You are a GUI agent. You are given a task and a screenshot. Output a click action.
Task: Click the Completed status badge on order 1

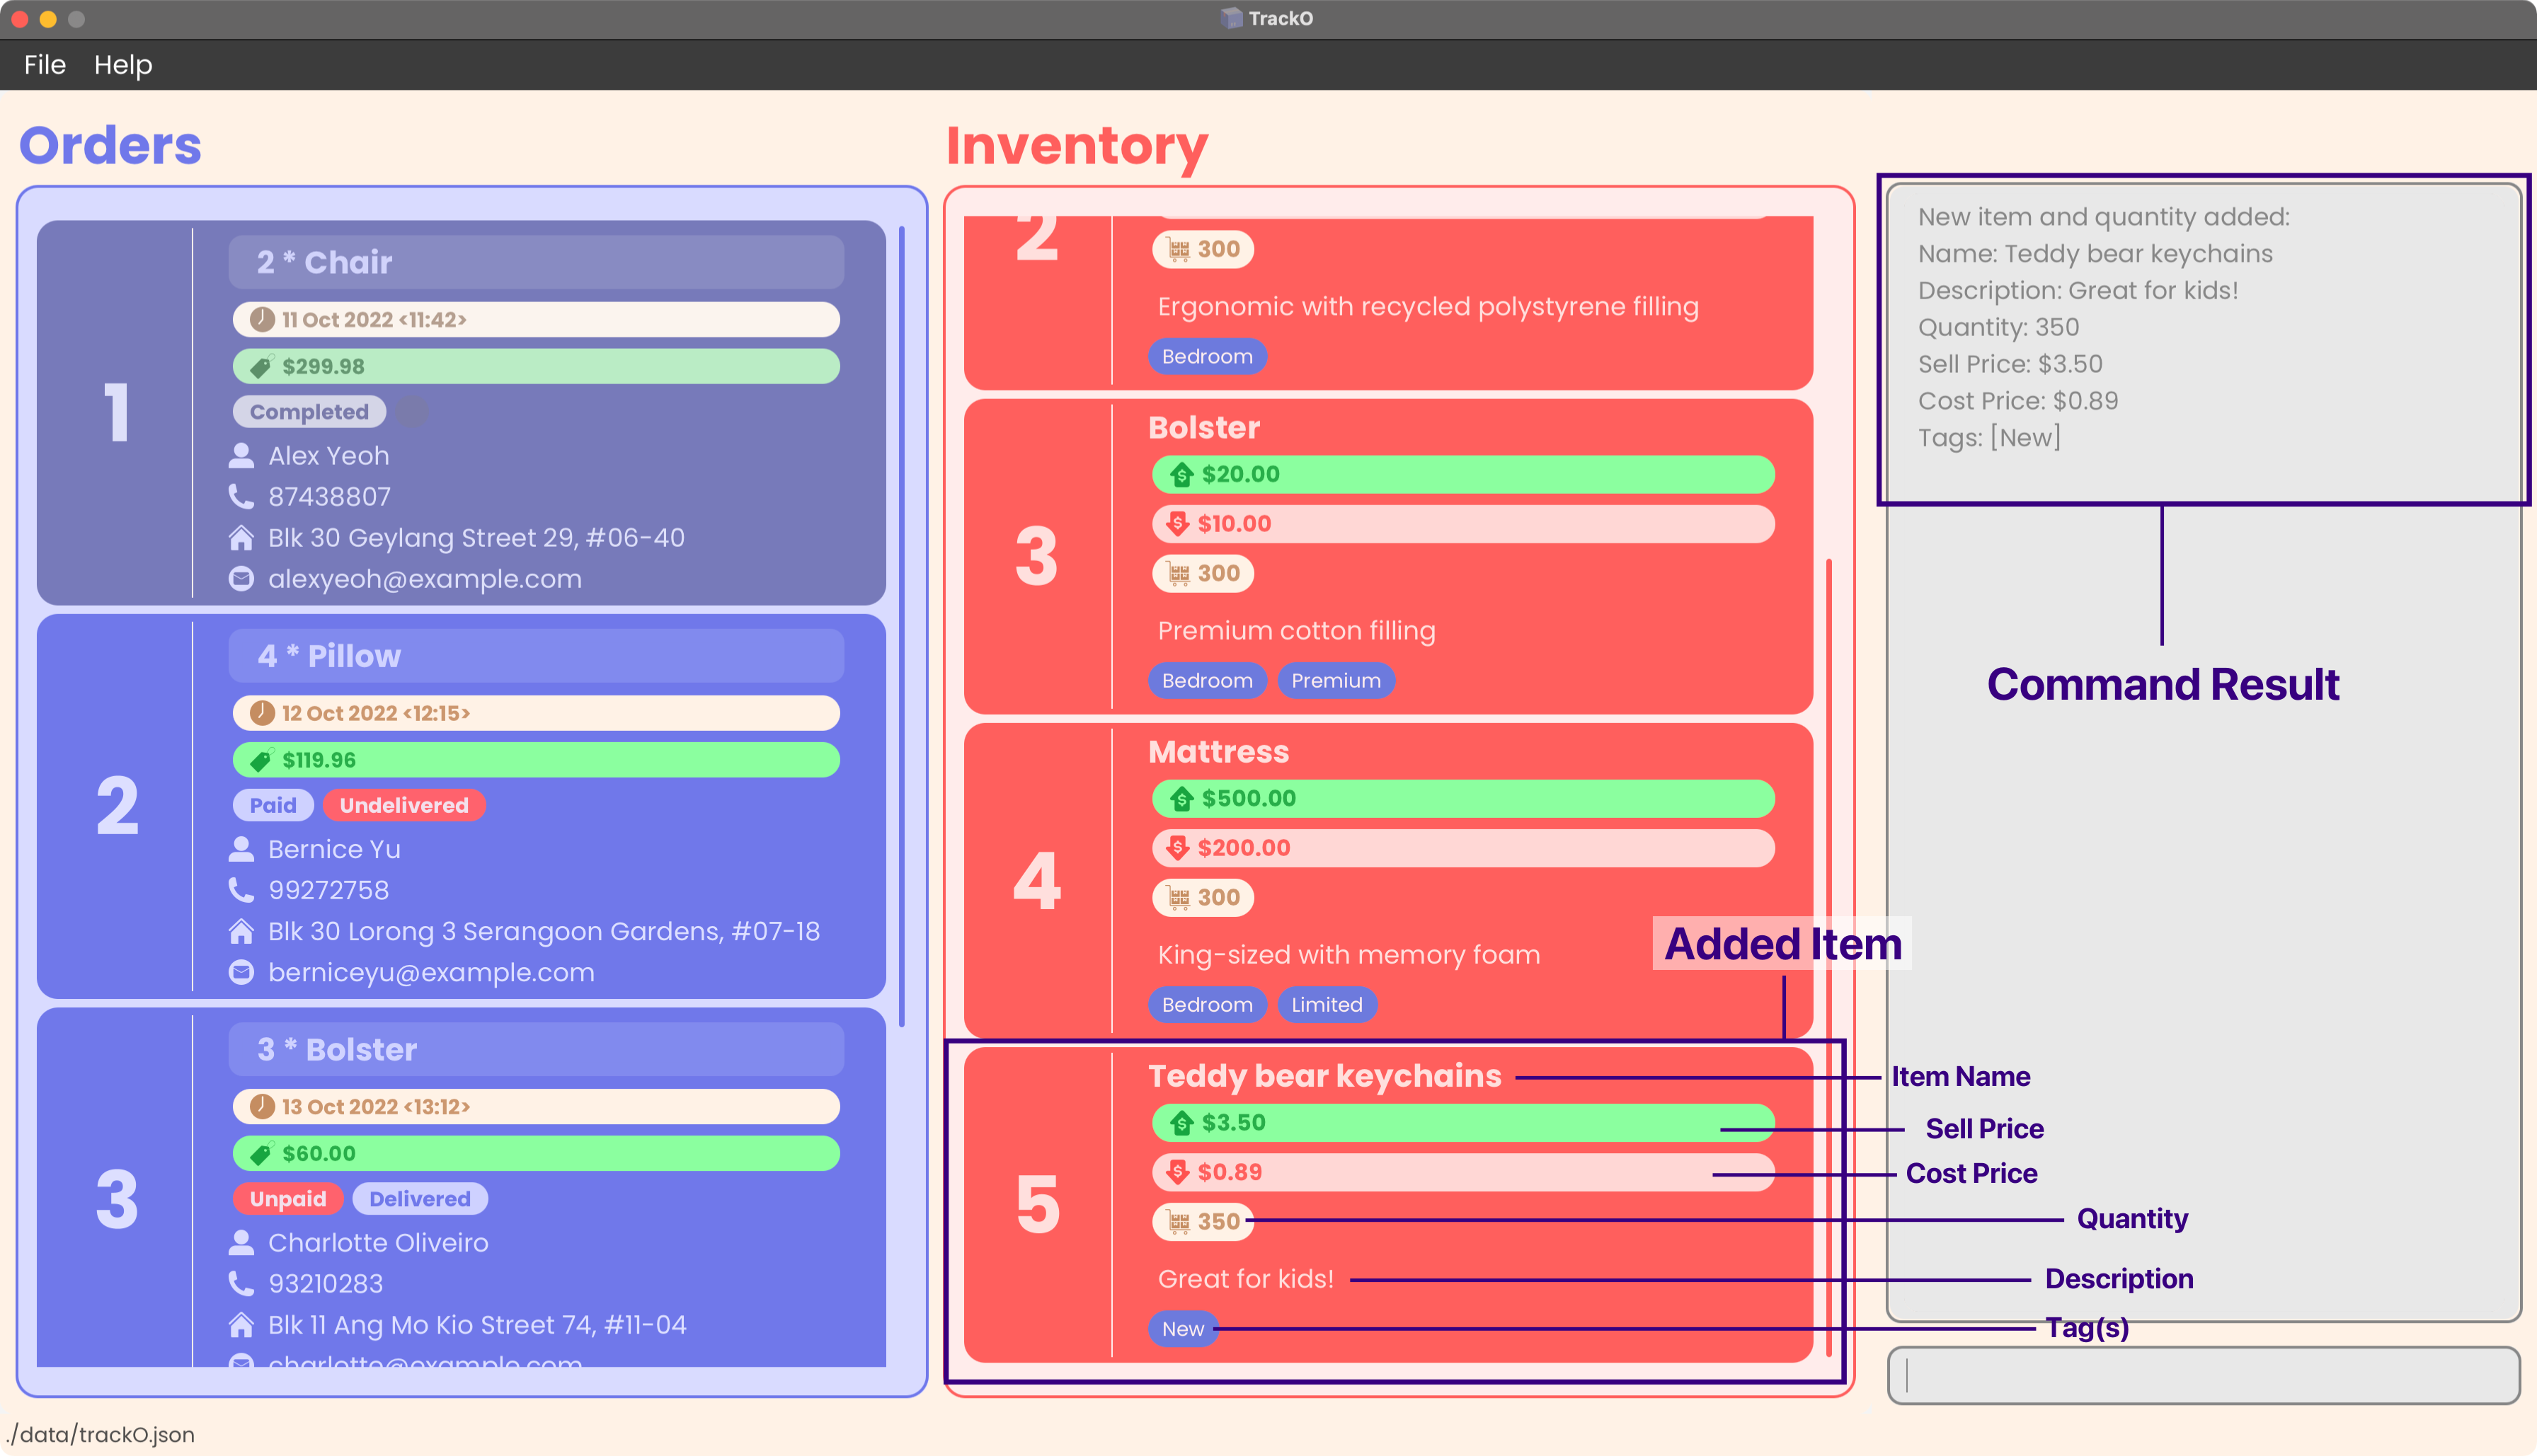pyautogui.click(x=309, y=412)
